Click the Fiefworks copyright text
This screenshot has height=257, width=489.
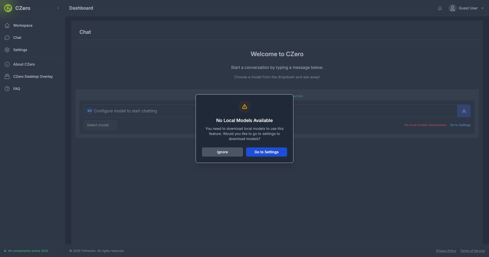[97, 251]
